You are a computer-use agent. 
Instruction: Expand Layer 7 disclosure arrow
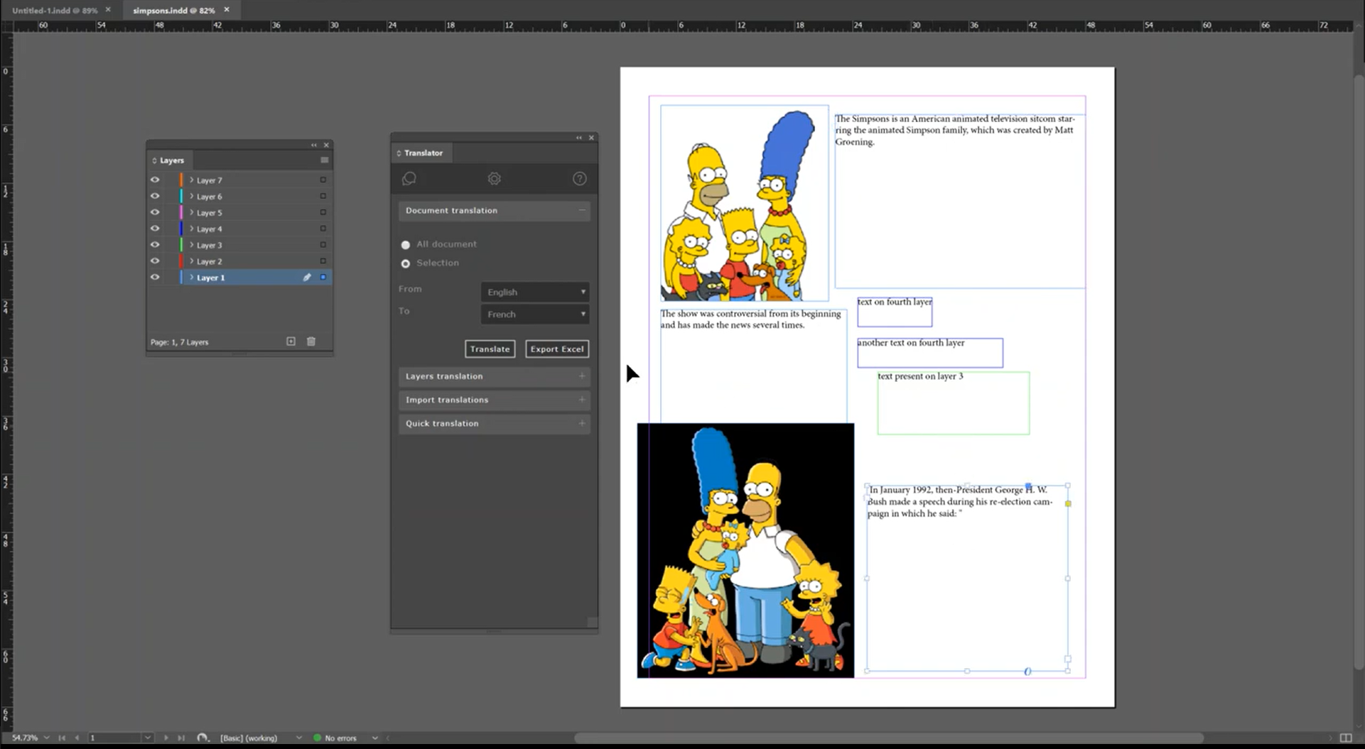191,180
